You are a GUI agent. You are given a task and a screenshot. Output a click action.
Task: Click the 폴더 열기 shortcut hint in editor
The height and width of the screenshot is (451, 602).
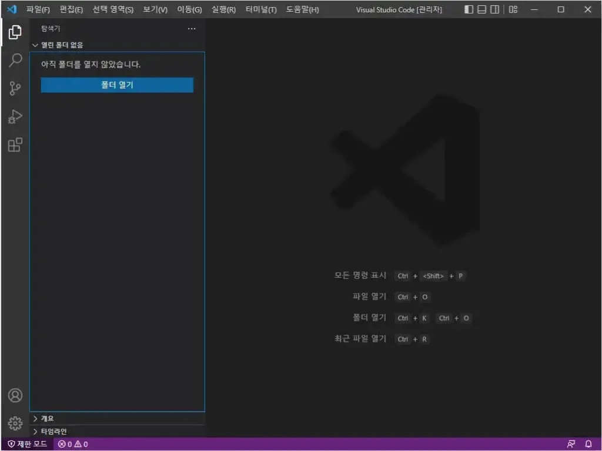pyautogui.click(x=412, y=318)
